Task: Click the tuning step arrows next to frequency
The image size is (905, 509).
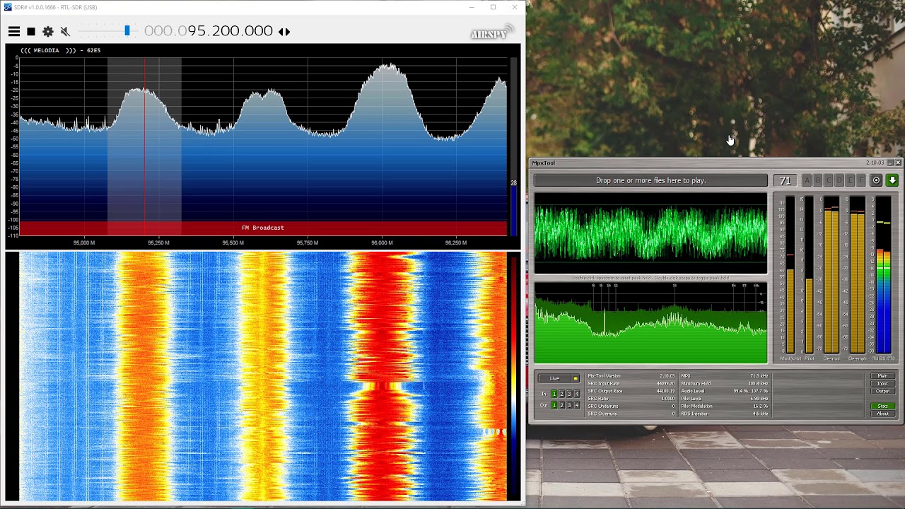Action: point(284,31)
